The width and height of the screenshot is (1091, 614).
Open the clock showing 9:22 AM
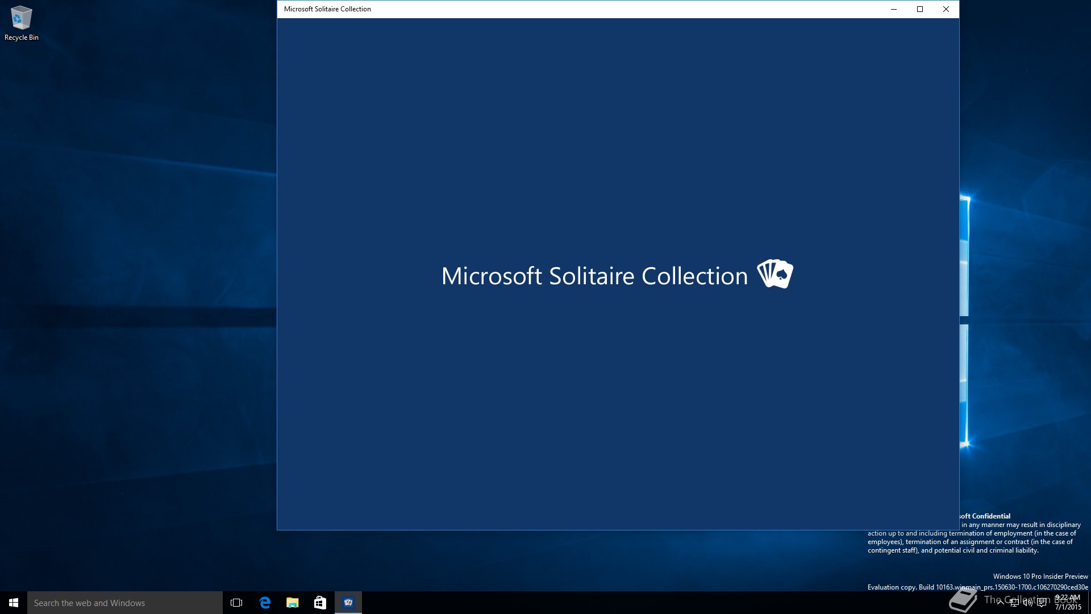click(x=1068, y=603)
